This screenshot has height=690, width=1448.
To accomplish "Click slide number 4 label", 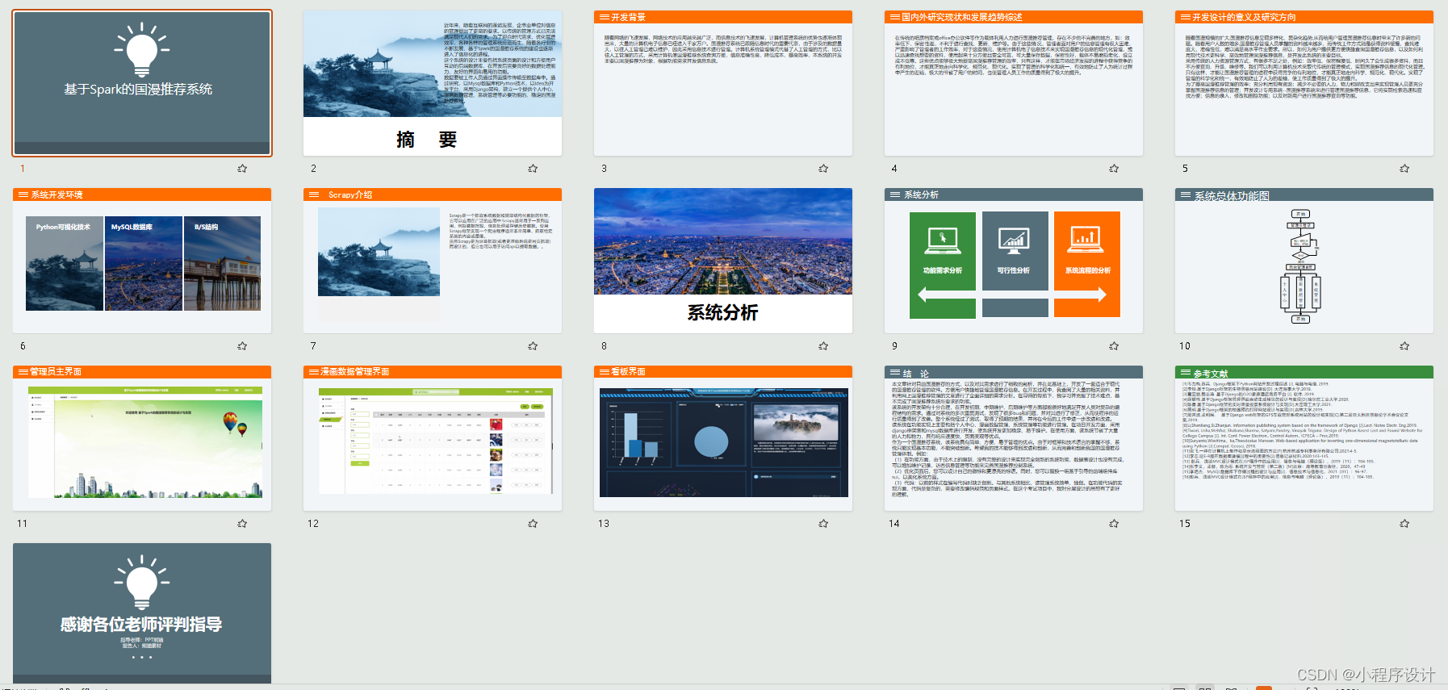I will pyautogui.click(x=894, y=169).
